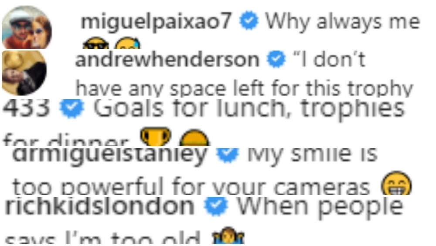Click the comment 'Goals for lunch, trophies'
Screen dimensions: 436x246
(x=249, y=109)
